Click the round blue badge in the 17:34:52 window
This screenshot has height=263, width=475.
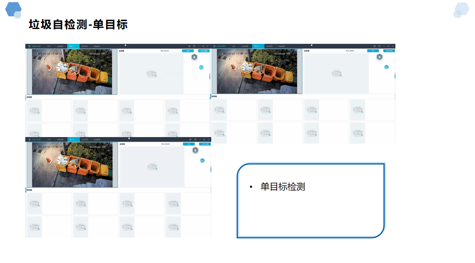[201, 67]
